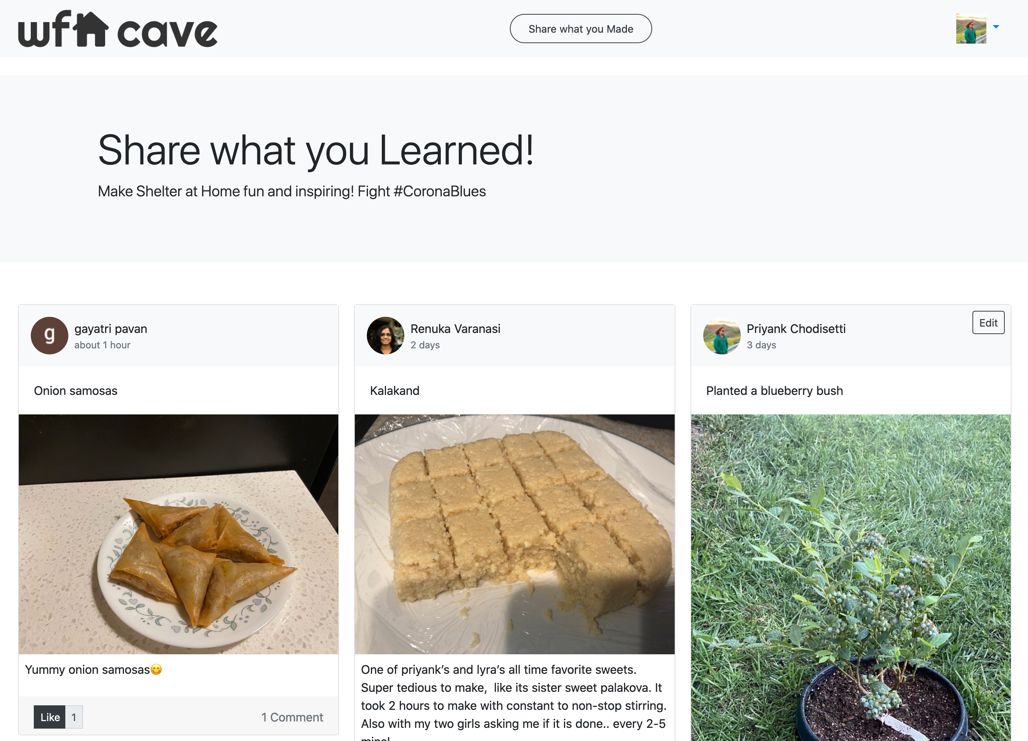View the onion samosas photo
The image size is (1028, 741).
point(179,534)
